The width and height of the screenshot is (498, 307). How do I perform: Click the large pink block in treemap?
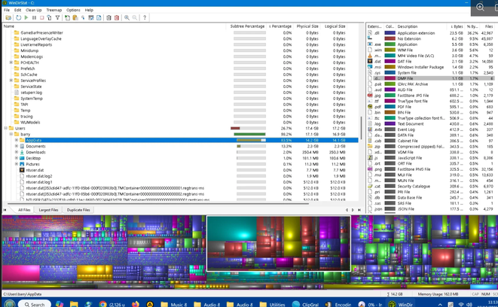click(x=21, y=273)
